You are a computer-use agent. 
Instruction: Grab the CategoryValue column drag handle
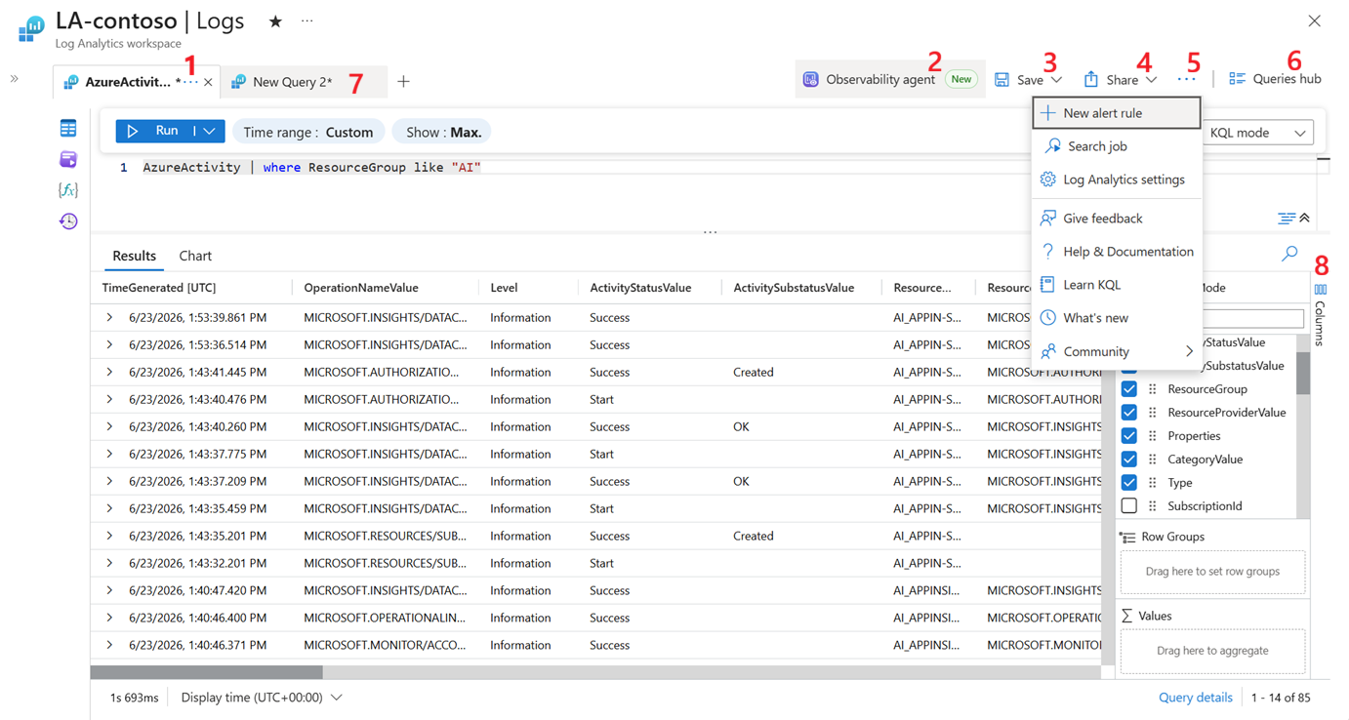(x=1153, y=460)
